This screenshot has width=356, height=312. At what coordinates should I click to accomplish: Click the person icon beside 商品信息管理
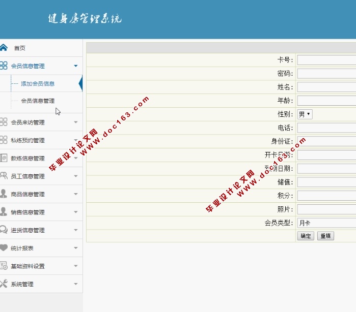pos(4,194)
